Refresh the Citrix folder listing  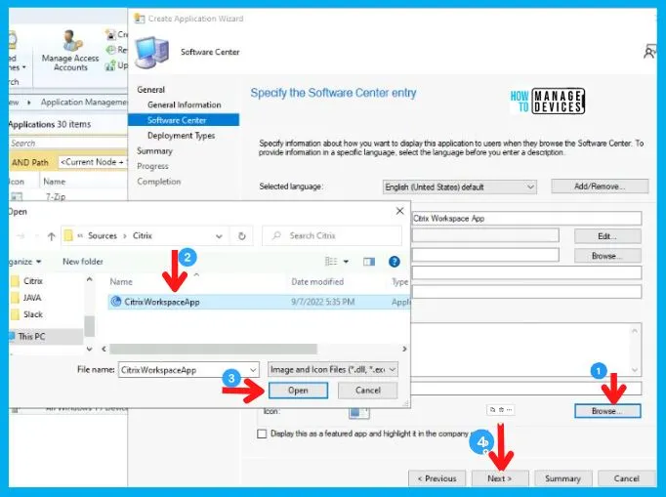coord(241,235)
